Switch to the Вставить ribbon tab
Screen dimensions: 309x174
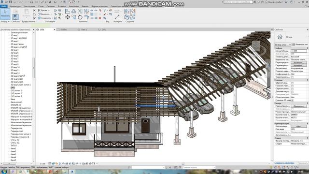click(x=62, y=6)
